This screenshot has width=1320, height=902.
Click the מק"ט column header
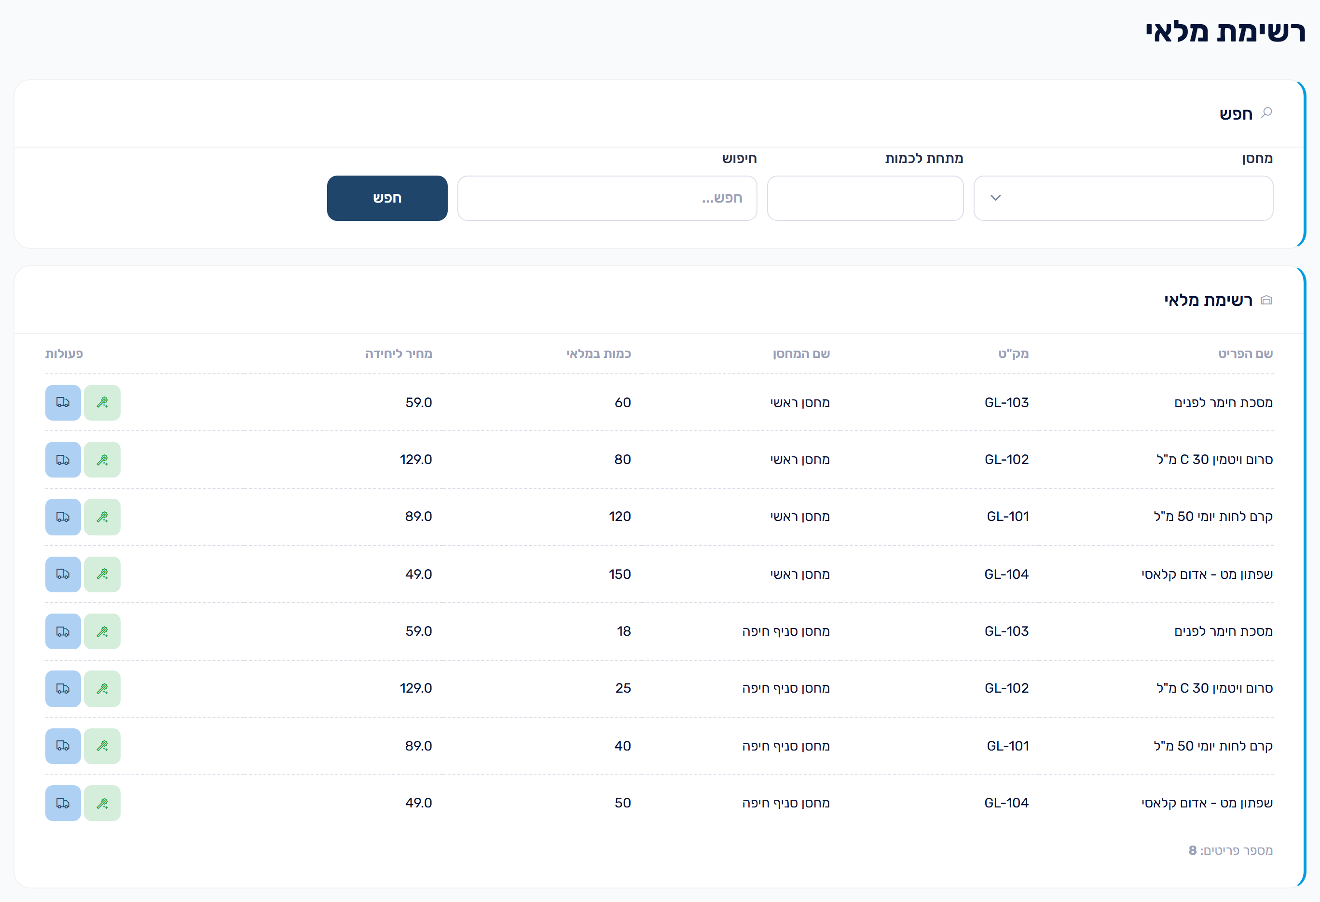(1014, 354)
